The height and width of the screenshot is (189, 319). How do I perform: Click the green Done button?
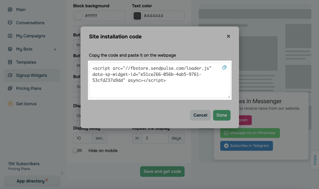(x=222, y=115)
